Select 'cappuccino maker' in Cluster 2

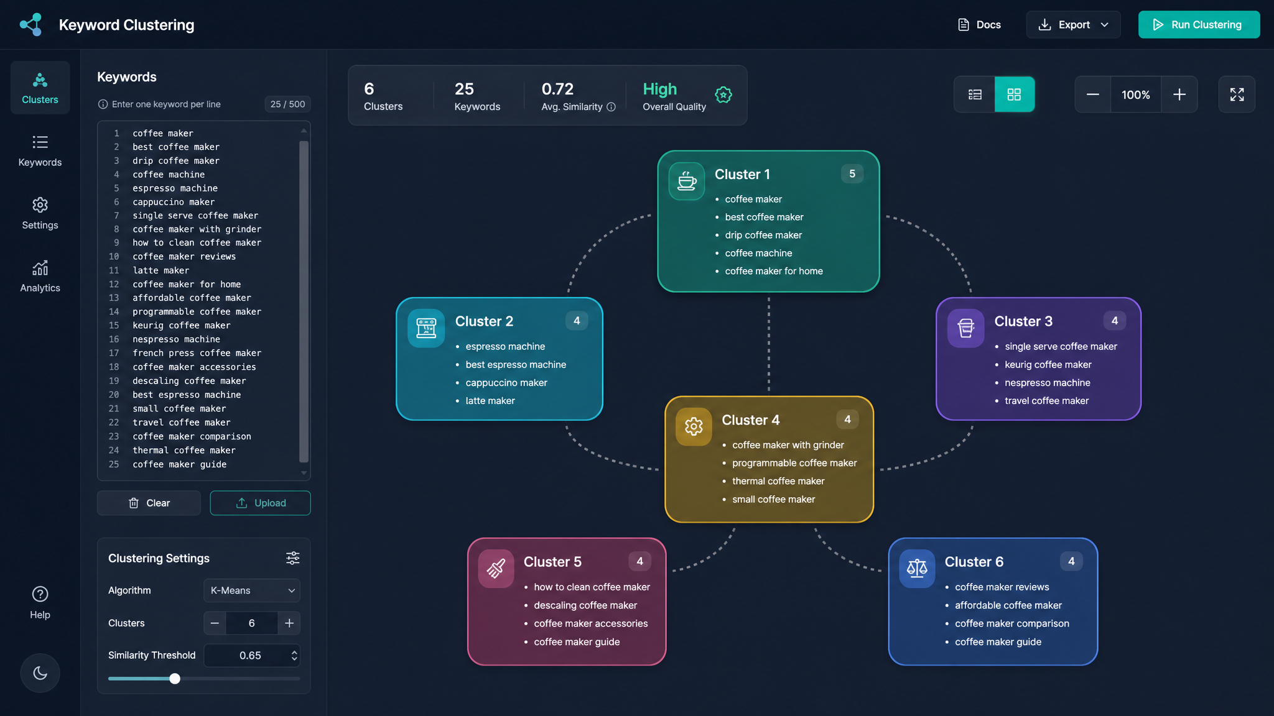click(x=506, y=383)
